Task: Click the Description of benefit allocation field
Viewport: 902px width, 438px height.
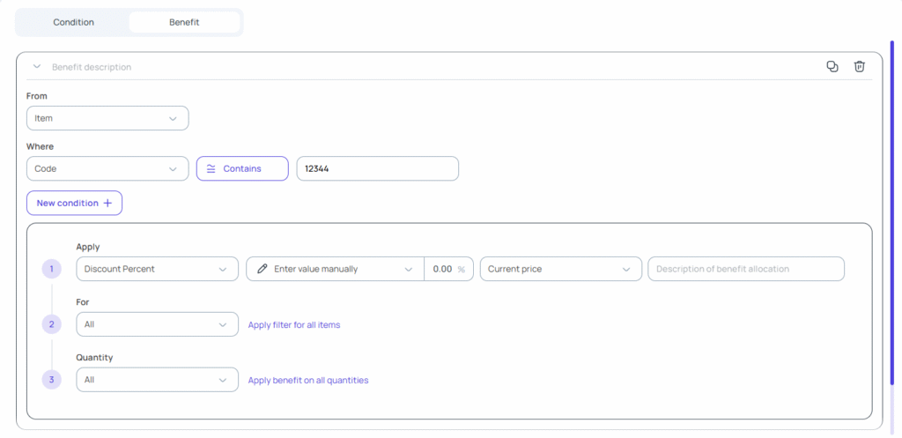Action: click(745, 269)
